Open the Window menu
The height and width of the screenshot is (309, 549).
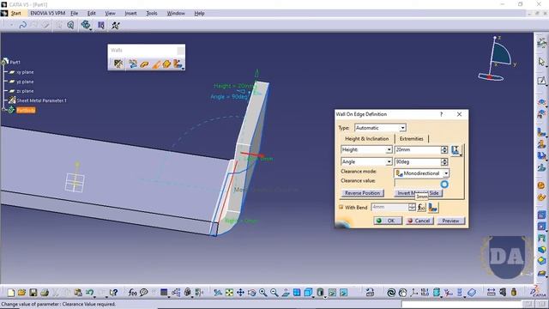pyautogui.click(x=176, y=14)
